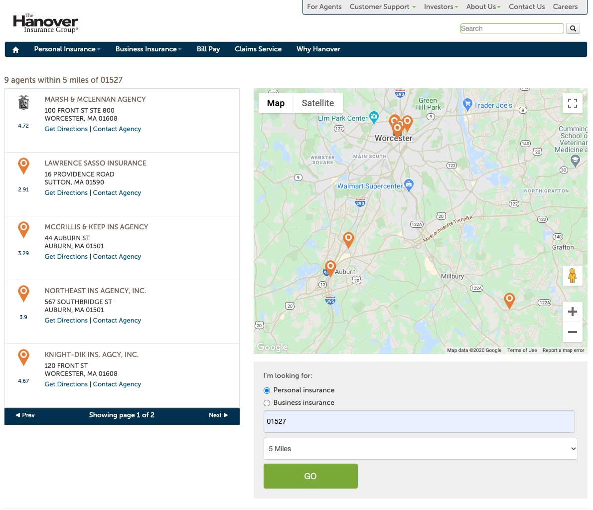Click the home icon in navigation bar
593x510 pixels.
(15, 49)
